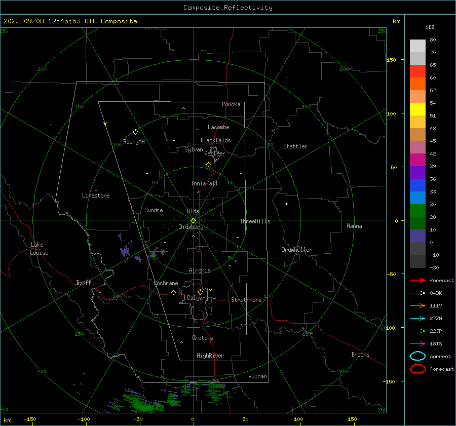Image resolution: width=456 pixels, height=426 pixels.
Task: Pick the slate 10-0 dBZ swatch
Action: tap(417, 236)
